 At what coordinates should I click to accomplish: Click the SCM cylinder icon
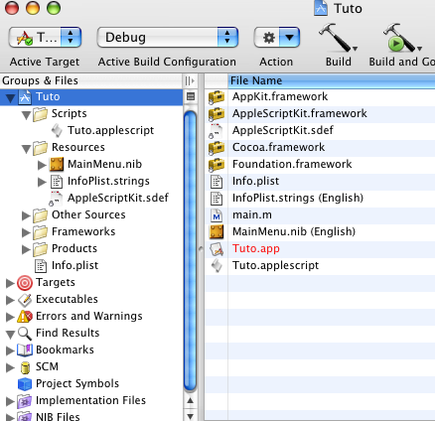[x=25, y=367]
